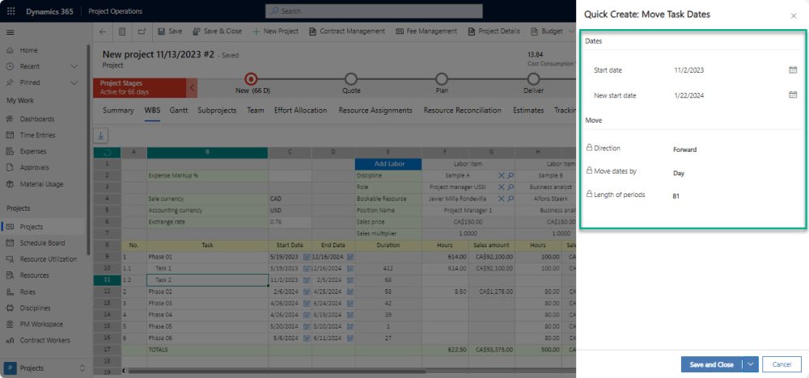The width and height of the screenshot is (809, 378).
Task: Open Resources in sidebar
Action: coord(35,275)
